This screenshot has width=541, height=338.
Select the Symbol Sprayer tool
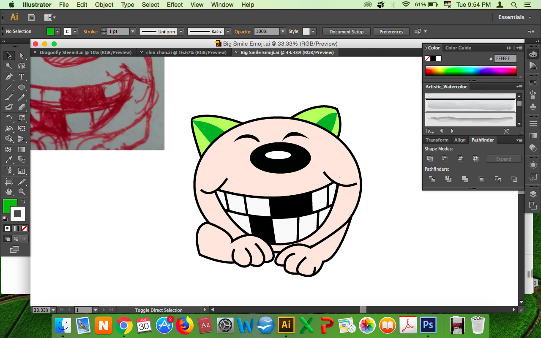tap(9, 171)
